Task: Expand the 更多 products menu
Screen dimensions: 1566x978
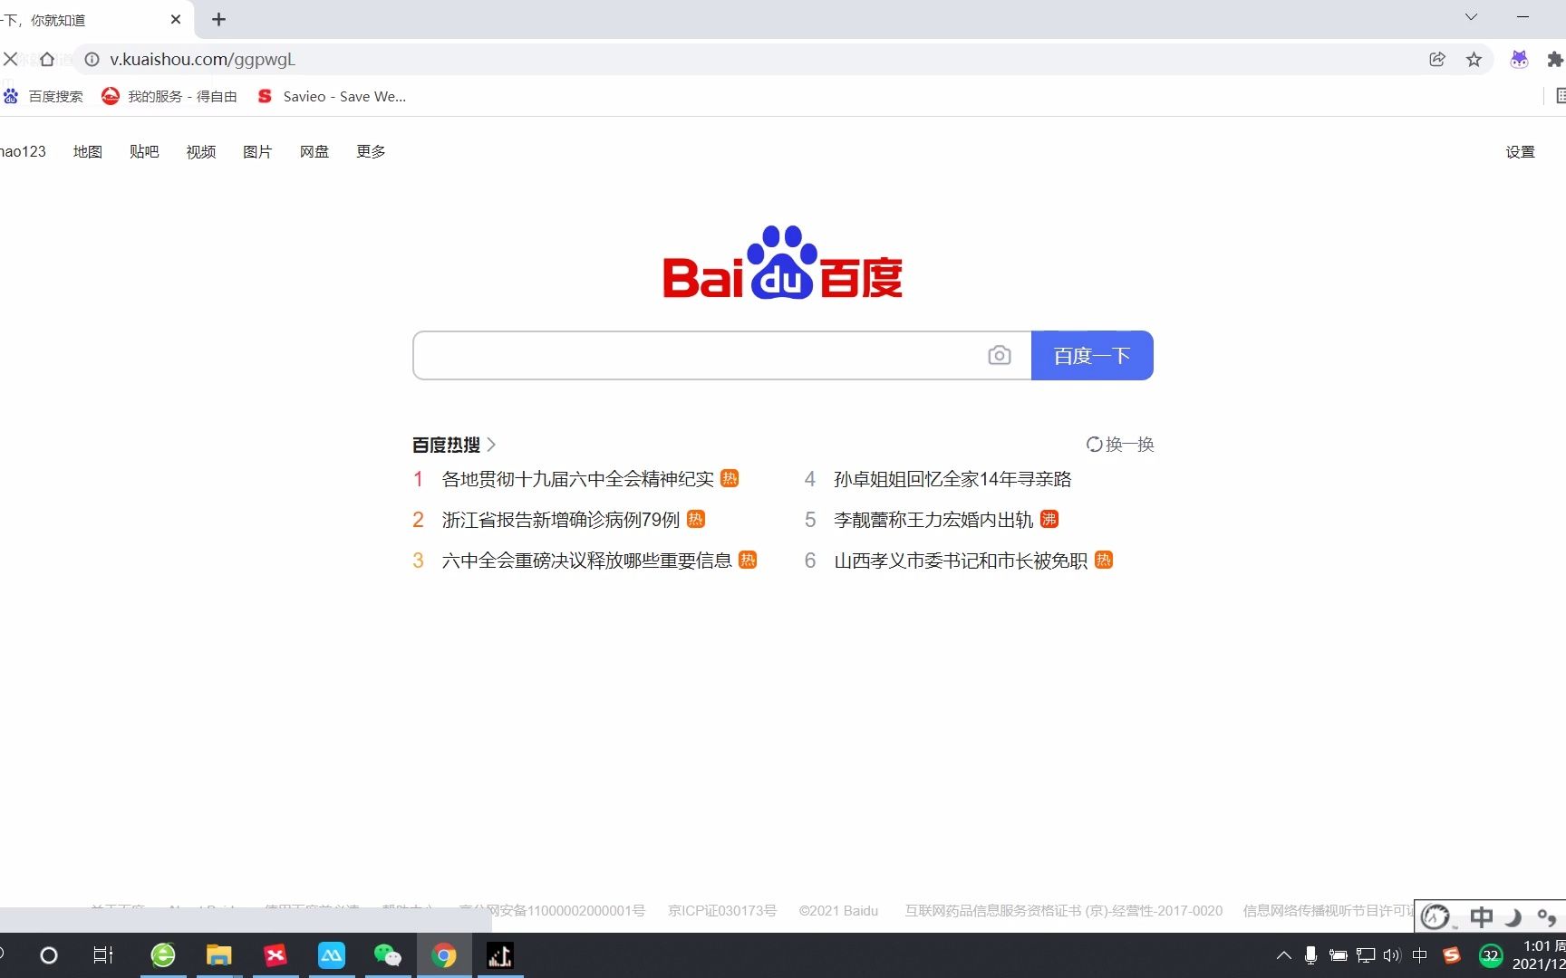Action: click(x=371, y=151)
